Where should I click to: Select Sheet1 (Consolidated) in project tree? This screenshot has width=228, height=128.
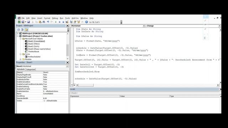coord(36,41)
